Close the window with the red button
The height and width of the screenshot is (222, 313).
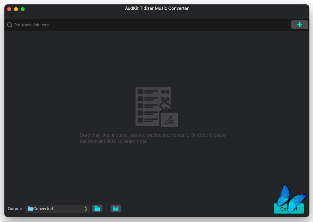(x=9, y=9)
